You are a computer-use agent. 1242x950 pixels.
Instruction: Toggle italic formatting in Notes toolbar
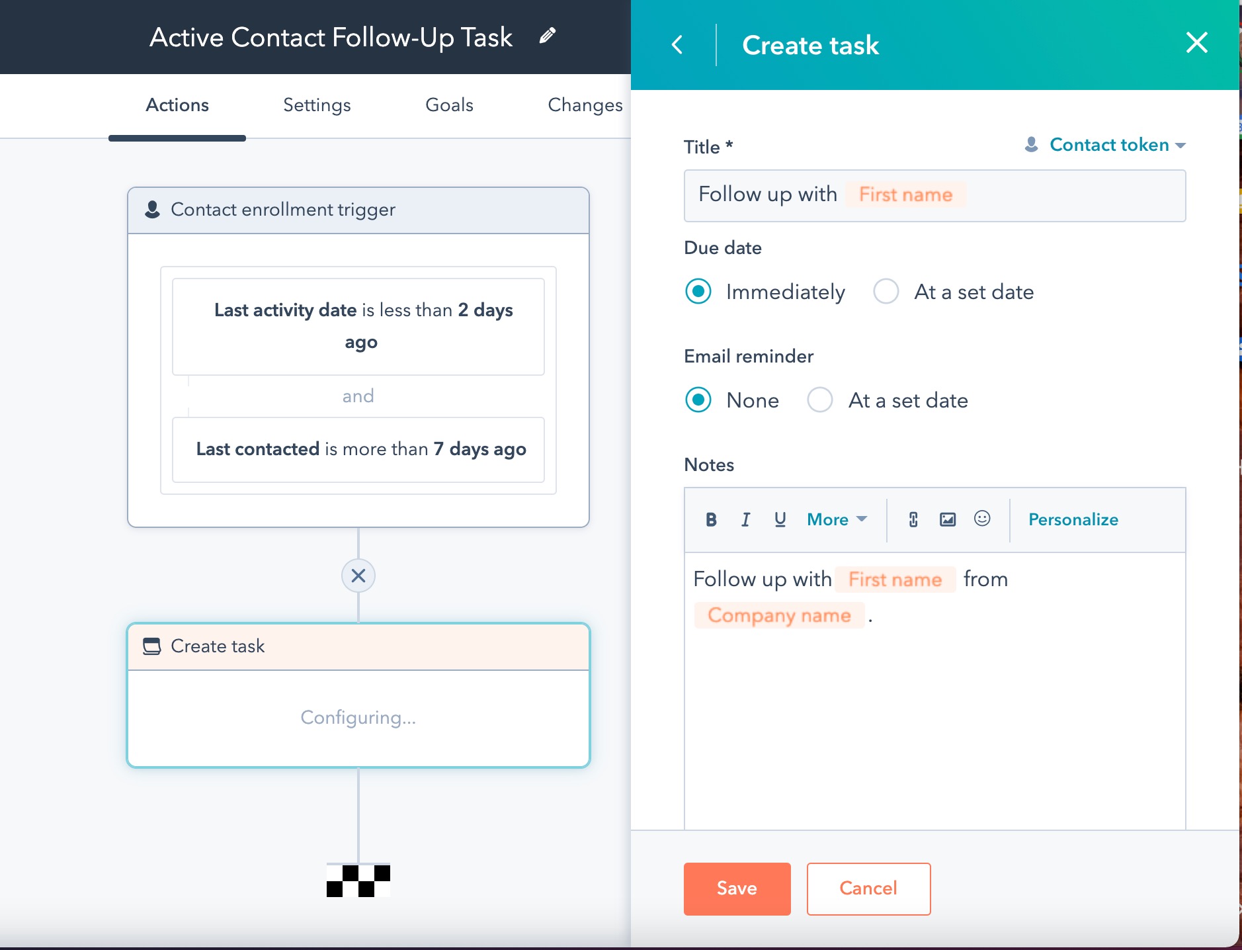[x=745, y=520]
